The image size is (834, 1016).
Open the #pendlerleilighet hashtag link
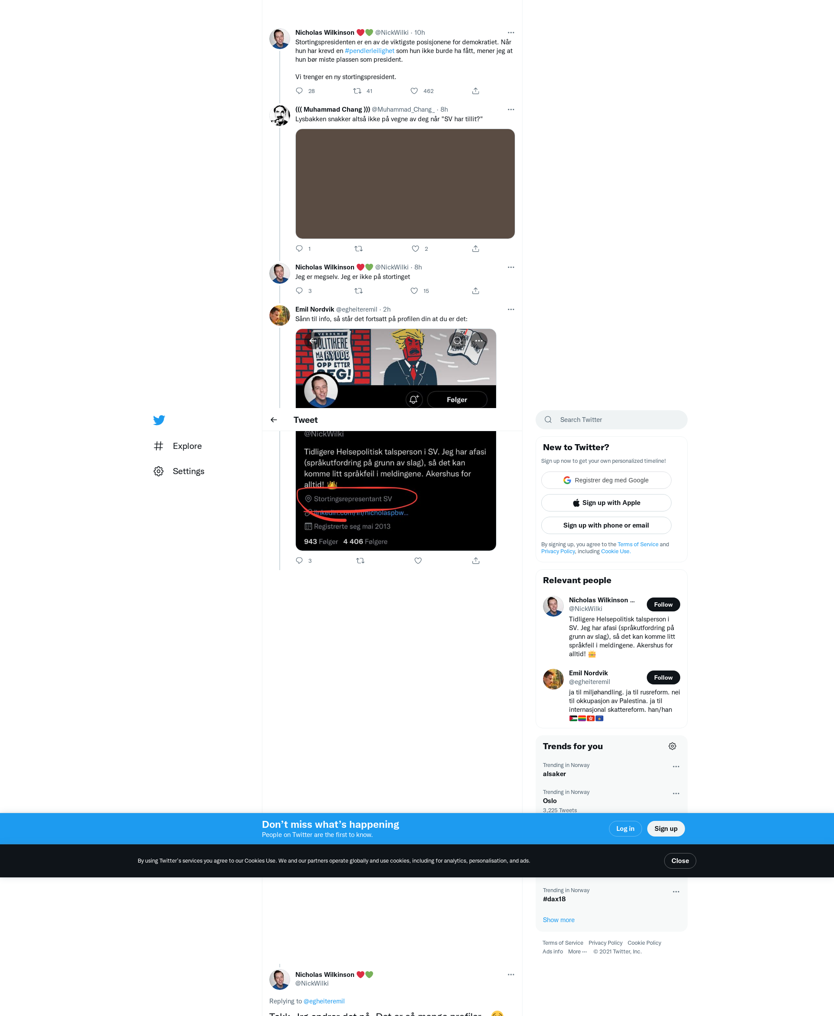coord(370,51)
